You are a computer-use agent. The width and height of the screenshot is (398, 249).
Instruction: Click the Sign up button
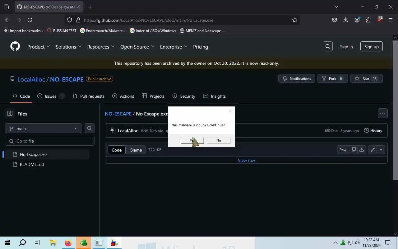pos(371,47)
